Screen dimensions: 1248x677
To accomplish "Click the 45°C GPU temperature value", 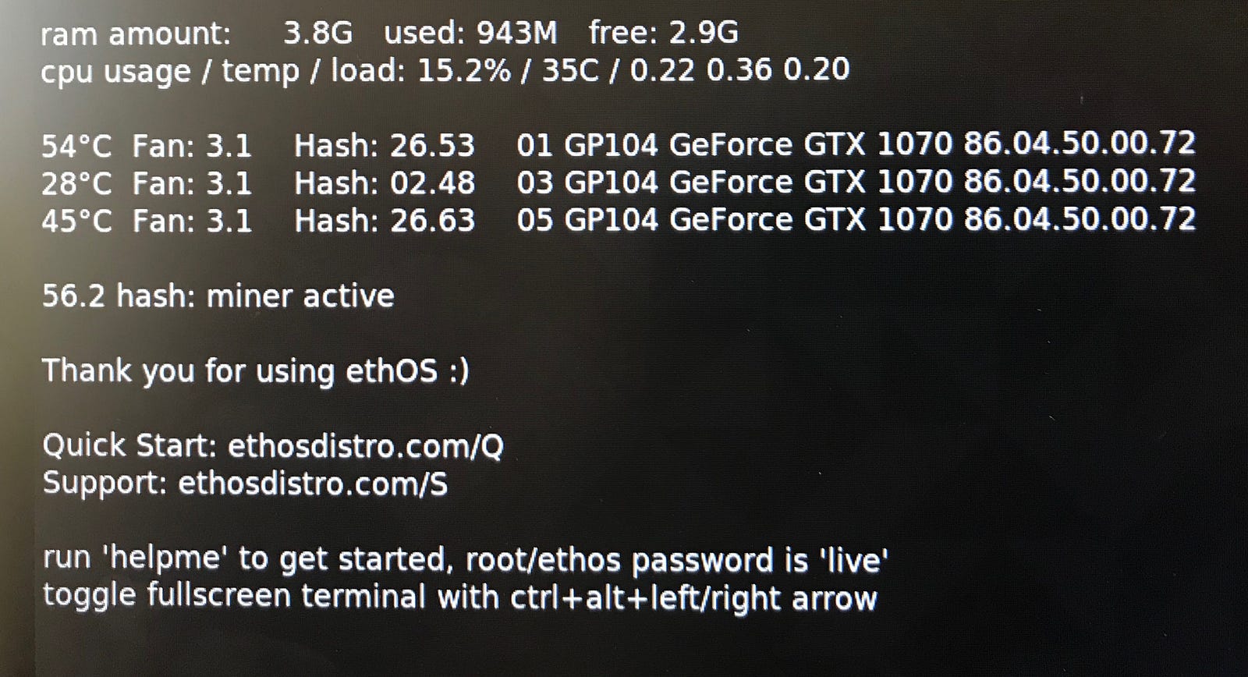I will (76, 221).
